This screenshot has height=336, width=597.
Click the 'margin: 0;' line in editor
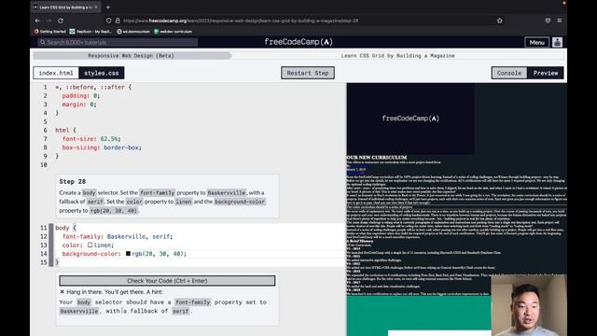(79, 105)
